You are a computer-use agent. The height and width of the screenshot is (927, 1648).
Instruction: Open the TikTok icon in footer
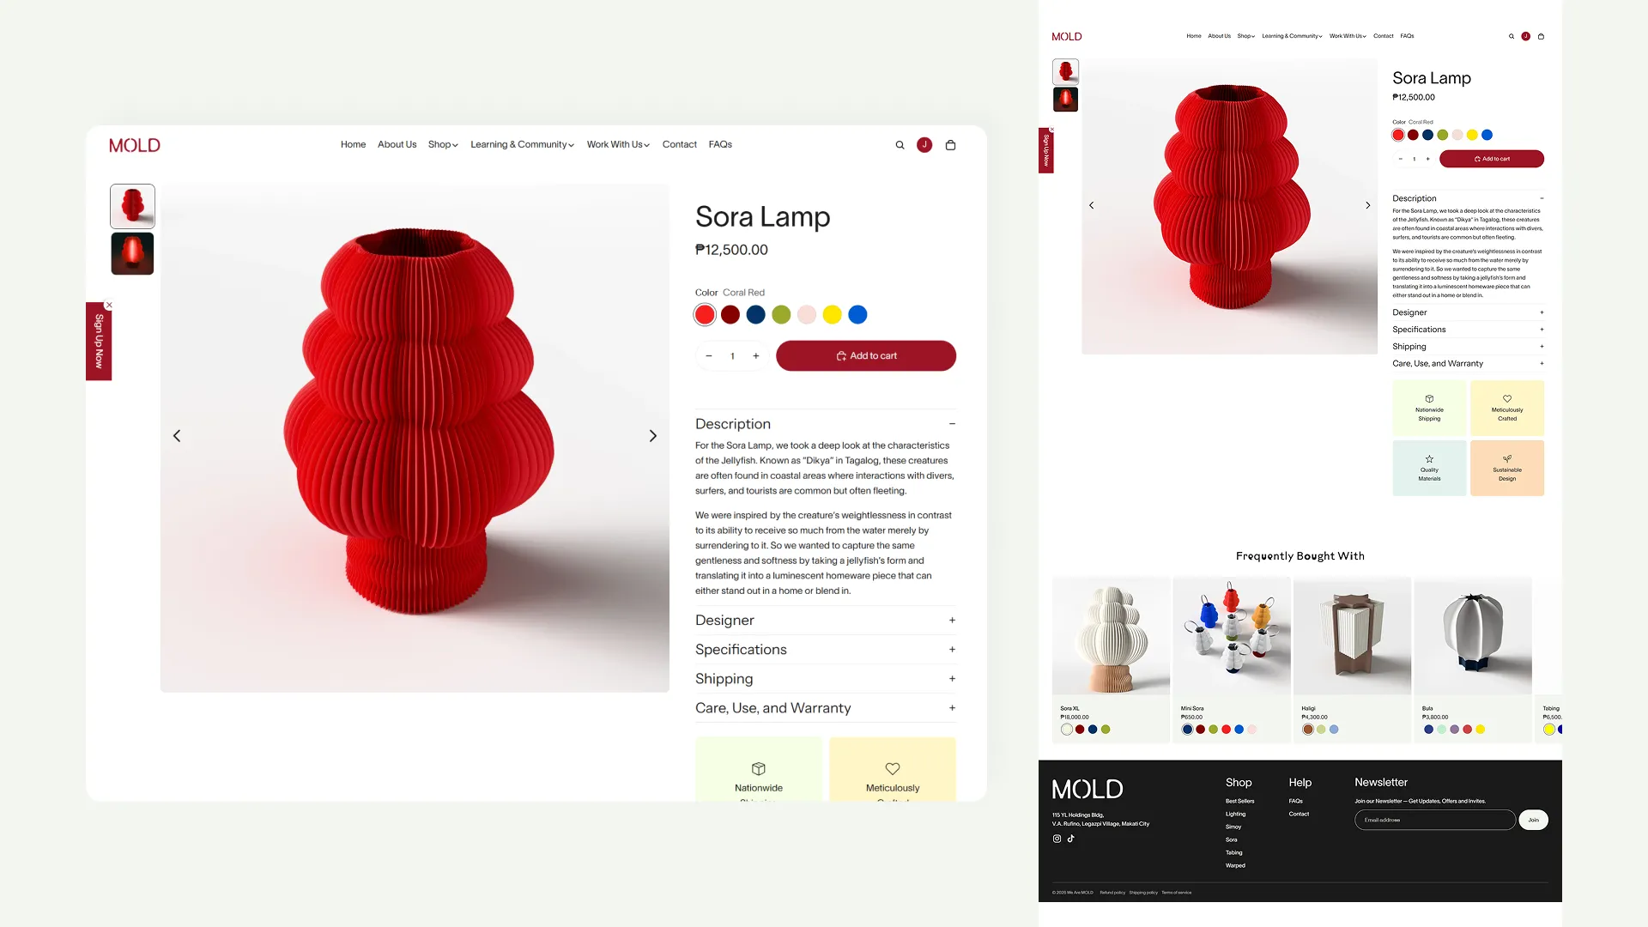1070,839
